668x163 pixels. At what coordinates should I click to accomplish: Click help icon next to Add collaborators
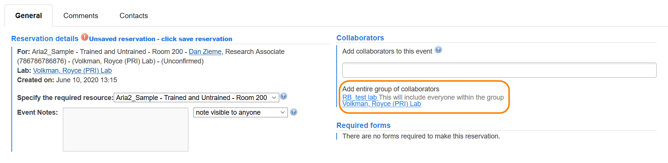438,50
